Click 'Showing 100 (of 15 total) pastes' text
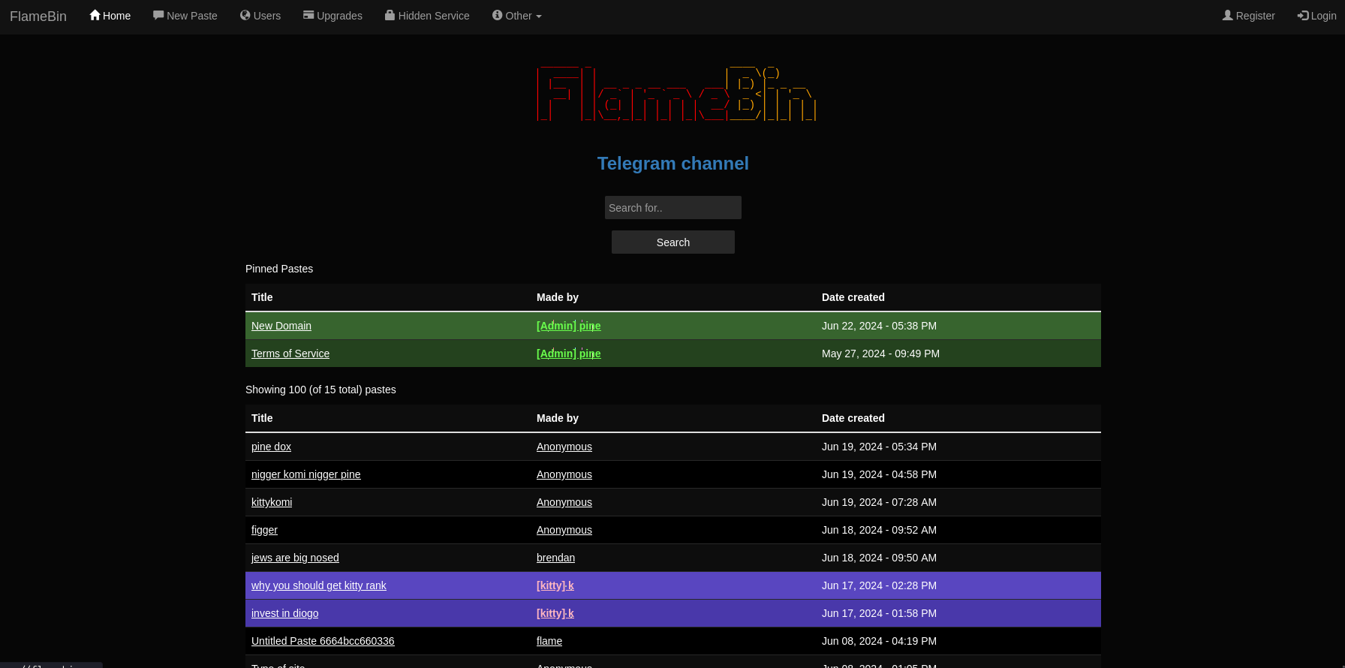This screenshot has height=668, width=1345. [x=320, y=390]
